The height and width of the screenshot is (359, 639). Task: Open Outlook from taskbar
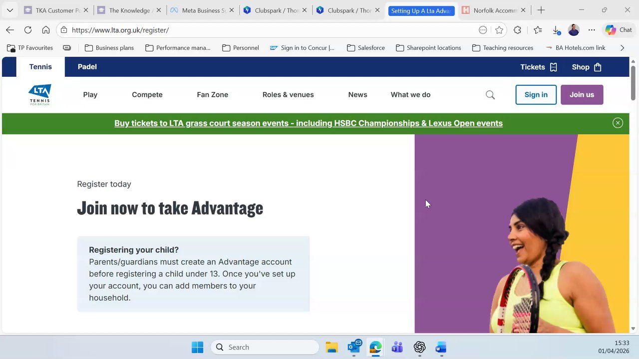click(354, 347)
